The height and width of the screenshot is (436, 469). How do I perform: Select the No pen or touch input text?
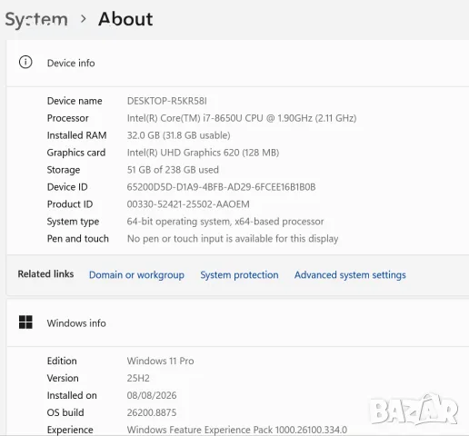click(233, 239)
